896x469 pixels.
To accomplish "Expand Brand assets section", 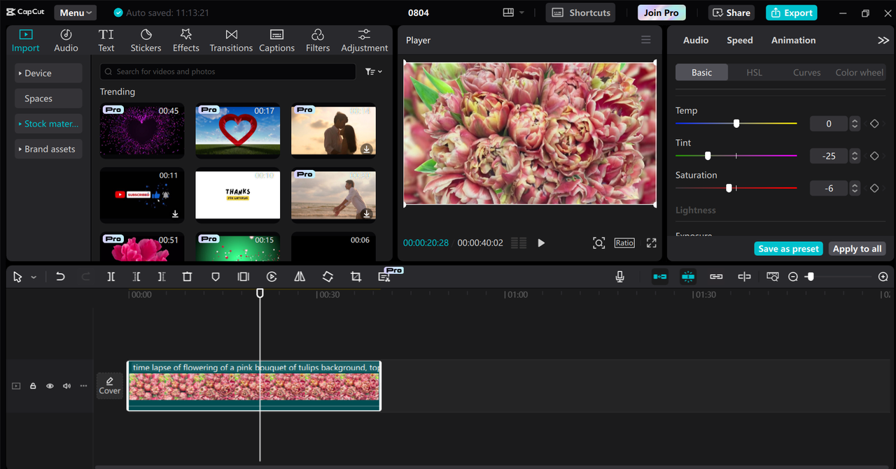I will (x=48, y=149).
